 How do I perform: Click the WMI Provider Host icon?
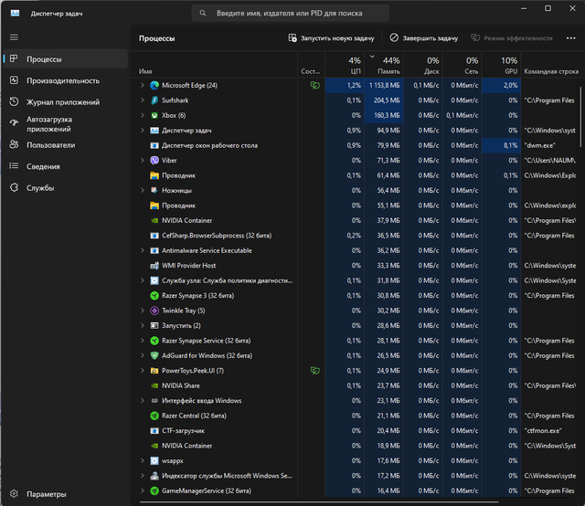pyautogui.click(x=154, y=266)
